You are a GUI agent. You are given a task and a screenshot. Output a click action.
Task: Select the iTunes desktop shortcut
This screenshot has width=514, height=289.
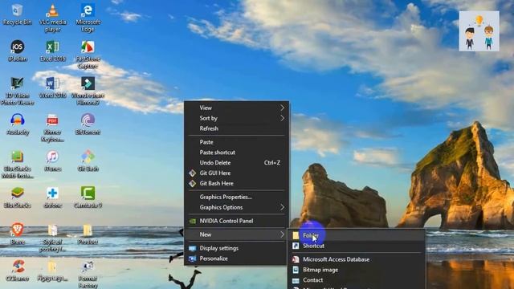52,161
